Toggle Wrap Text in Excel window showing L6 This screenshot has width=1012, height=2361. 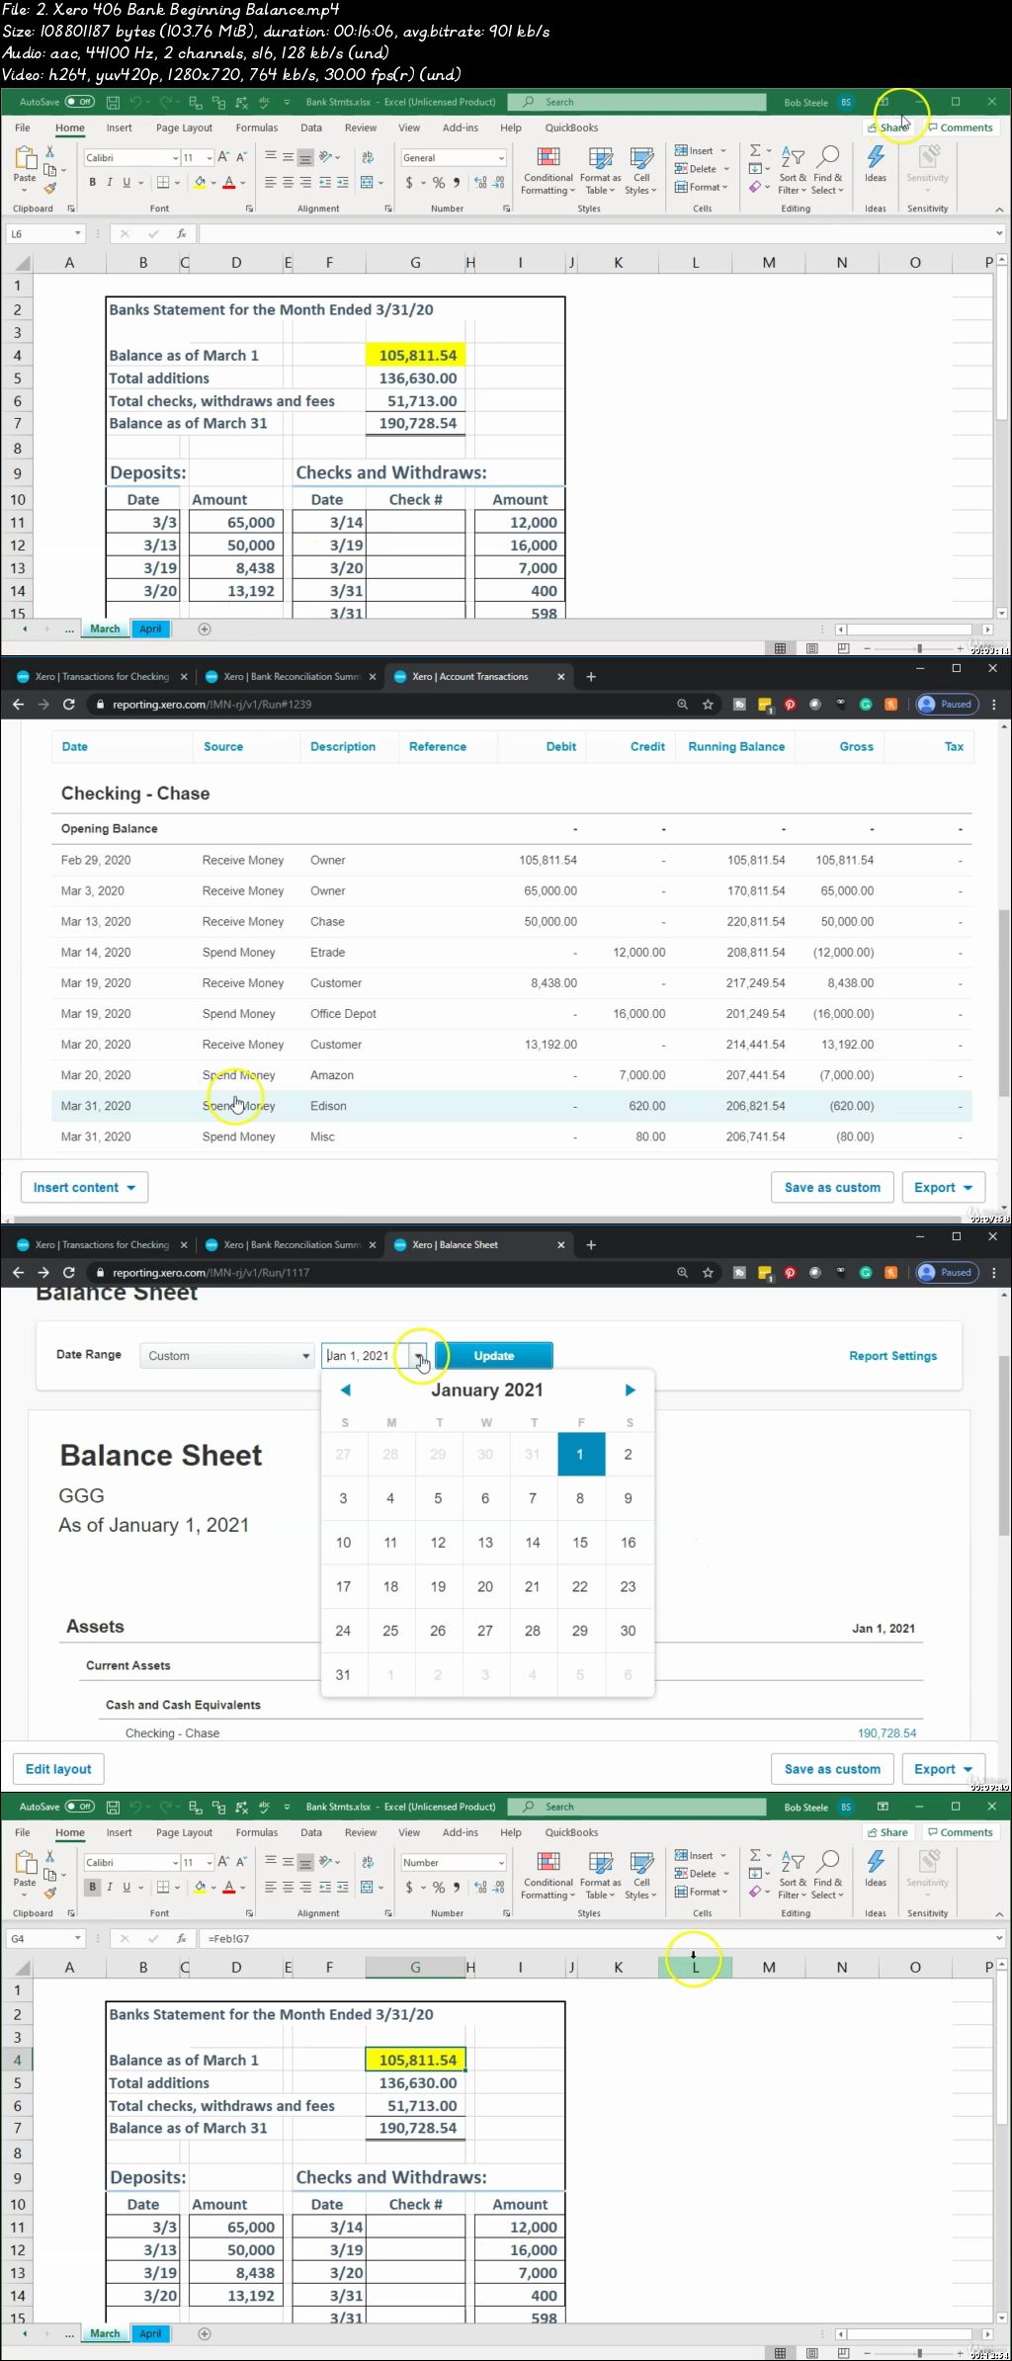click(368, 157)
